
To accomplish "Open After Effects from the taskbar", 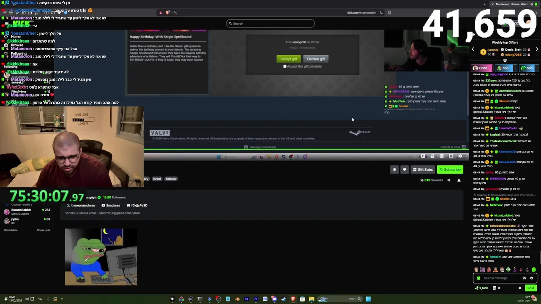I will [246, 299].
